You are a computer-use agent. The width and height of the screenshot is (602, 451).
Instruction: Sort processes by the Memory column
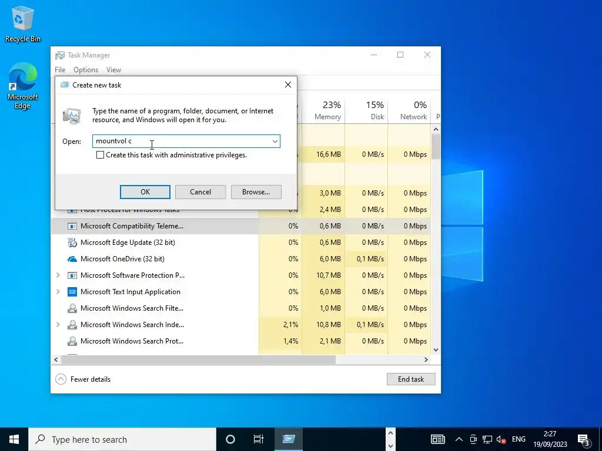tap(324, 110)
